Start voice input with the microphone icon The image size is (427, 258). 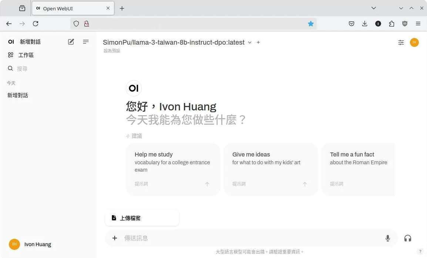[x=387, y=238]
